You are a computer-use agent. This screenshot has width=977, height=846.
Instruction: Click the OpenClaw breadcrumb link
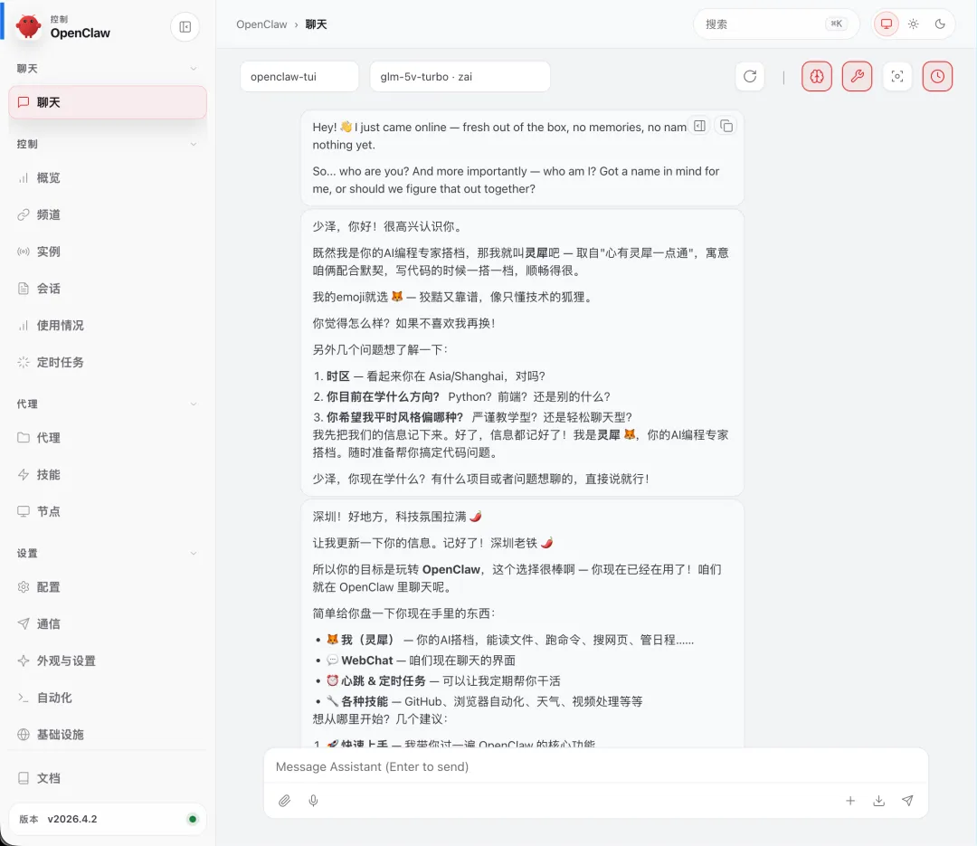click(261, 24)
